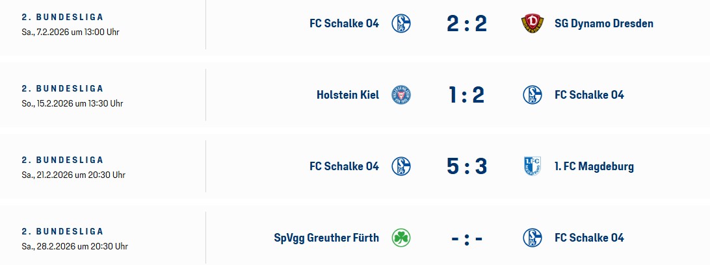
Task: Click the SG Dynamo Dresden crest
Action: 532,23
